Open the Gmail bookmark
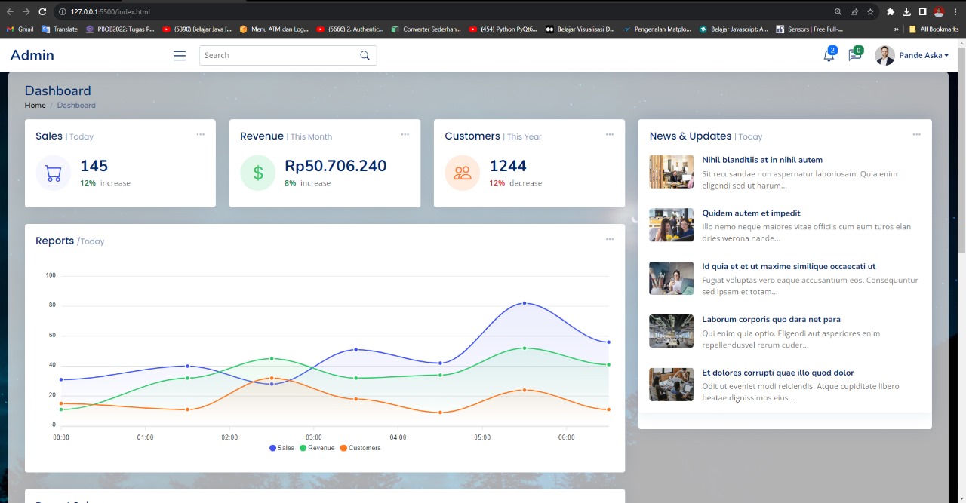 [20, 29]
